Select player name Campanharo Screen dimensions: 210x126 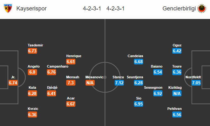(x=58, y=66)
